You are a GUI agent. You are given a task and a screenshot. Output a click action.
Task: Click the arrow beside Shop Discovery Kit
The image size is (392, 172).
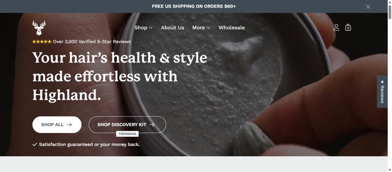point(152,125)
